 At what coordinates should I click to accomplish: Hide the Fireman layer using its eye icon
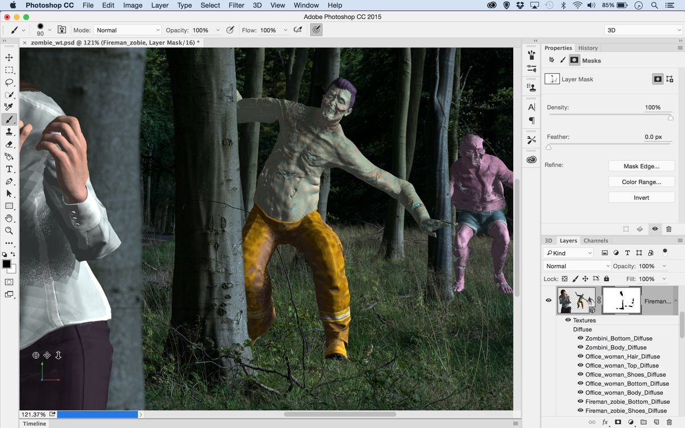point(548,300)
